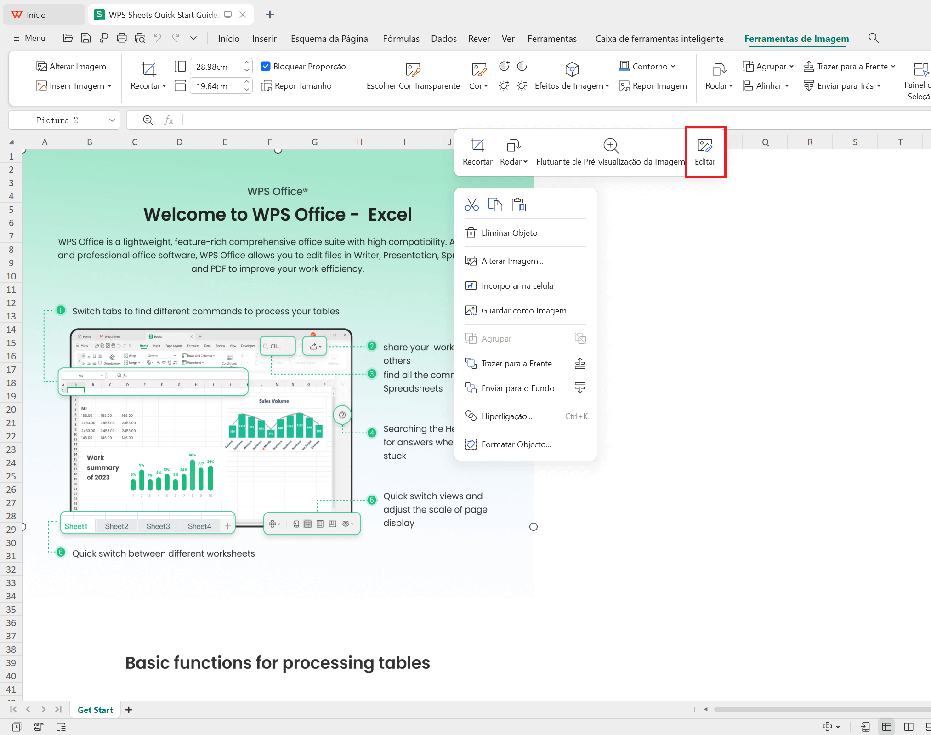Click the print icon
Viewport: 931px width, 735px height.
pos(121,38)
